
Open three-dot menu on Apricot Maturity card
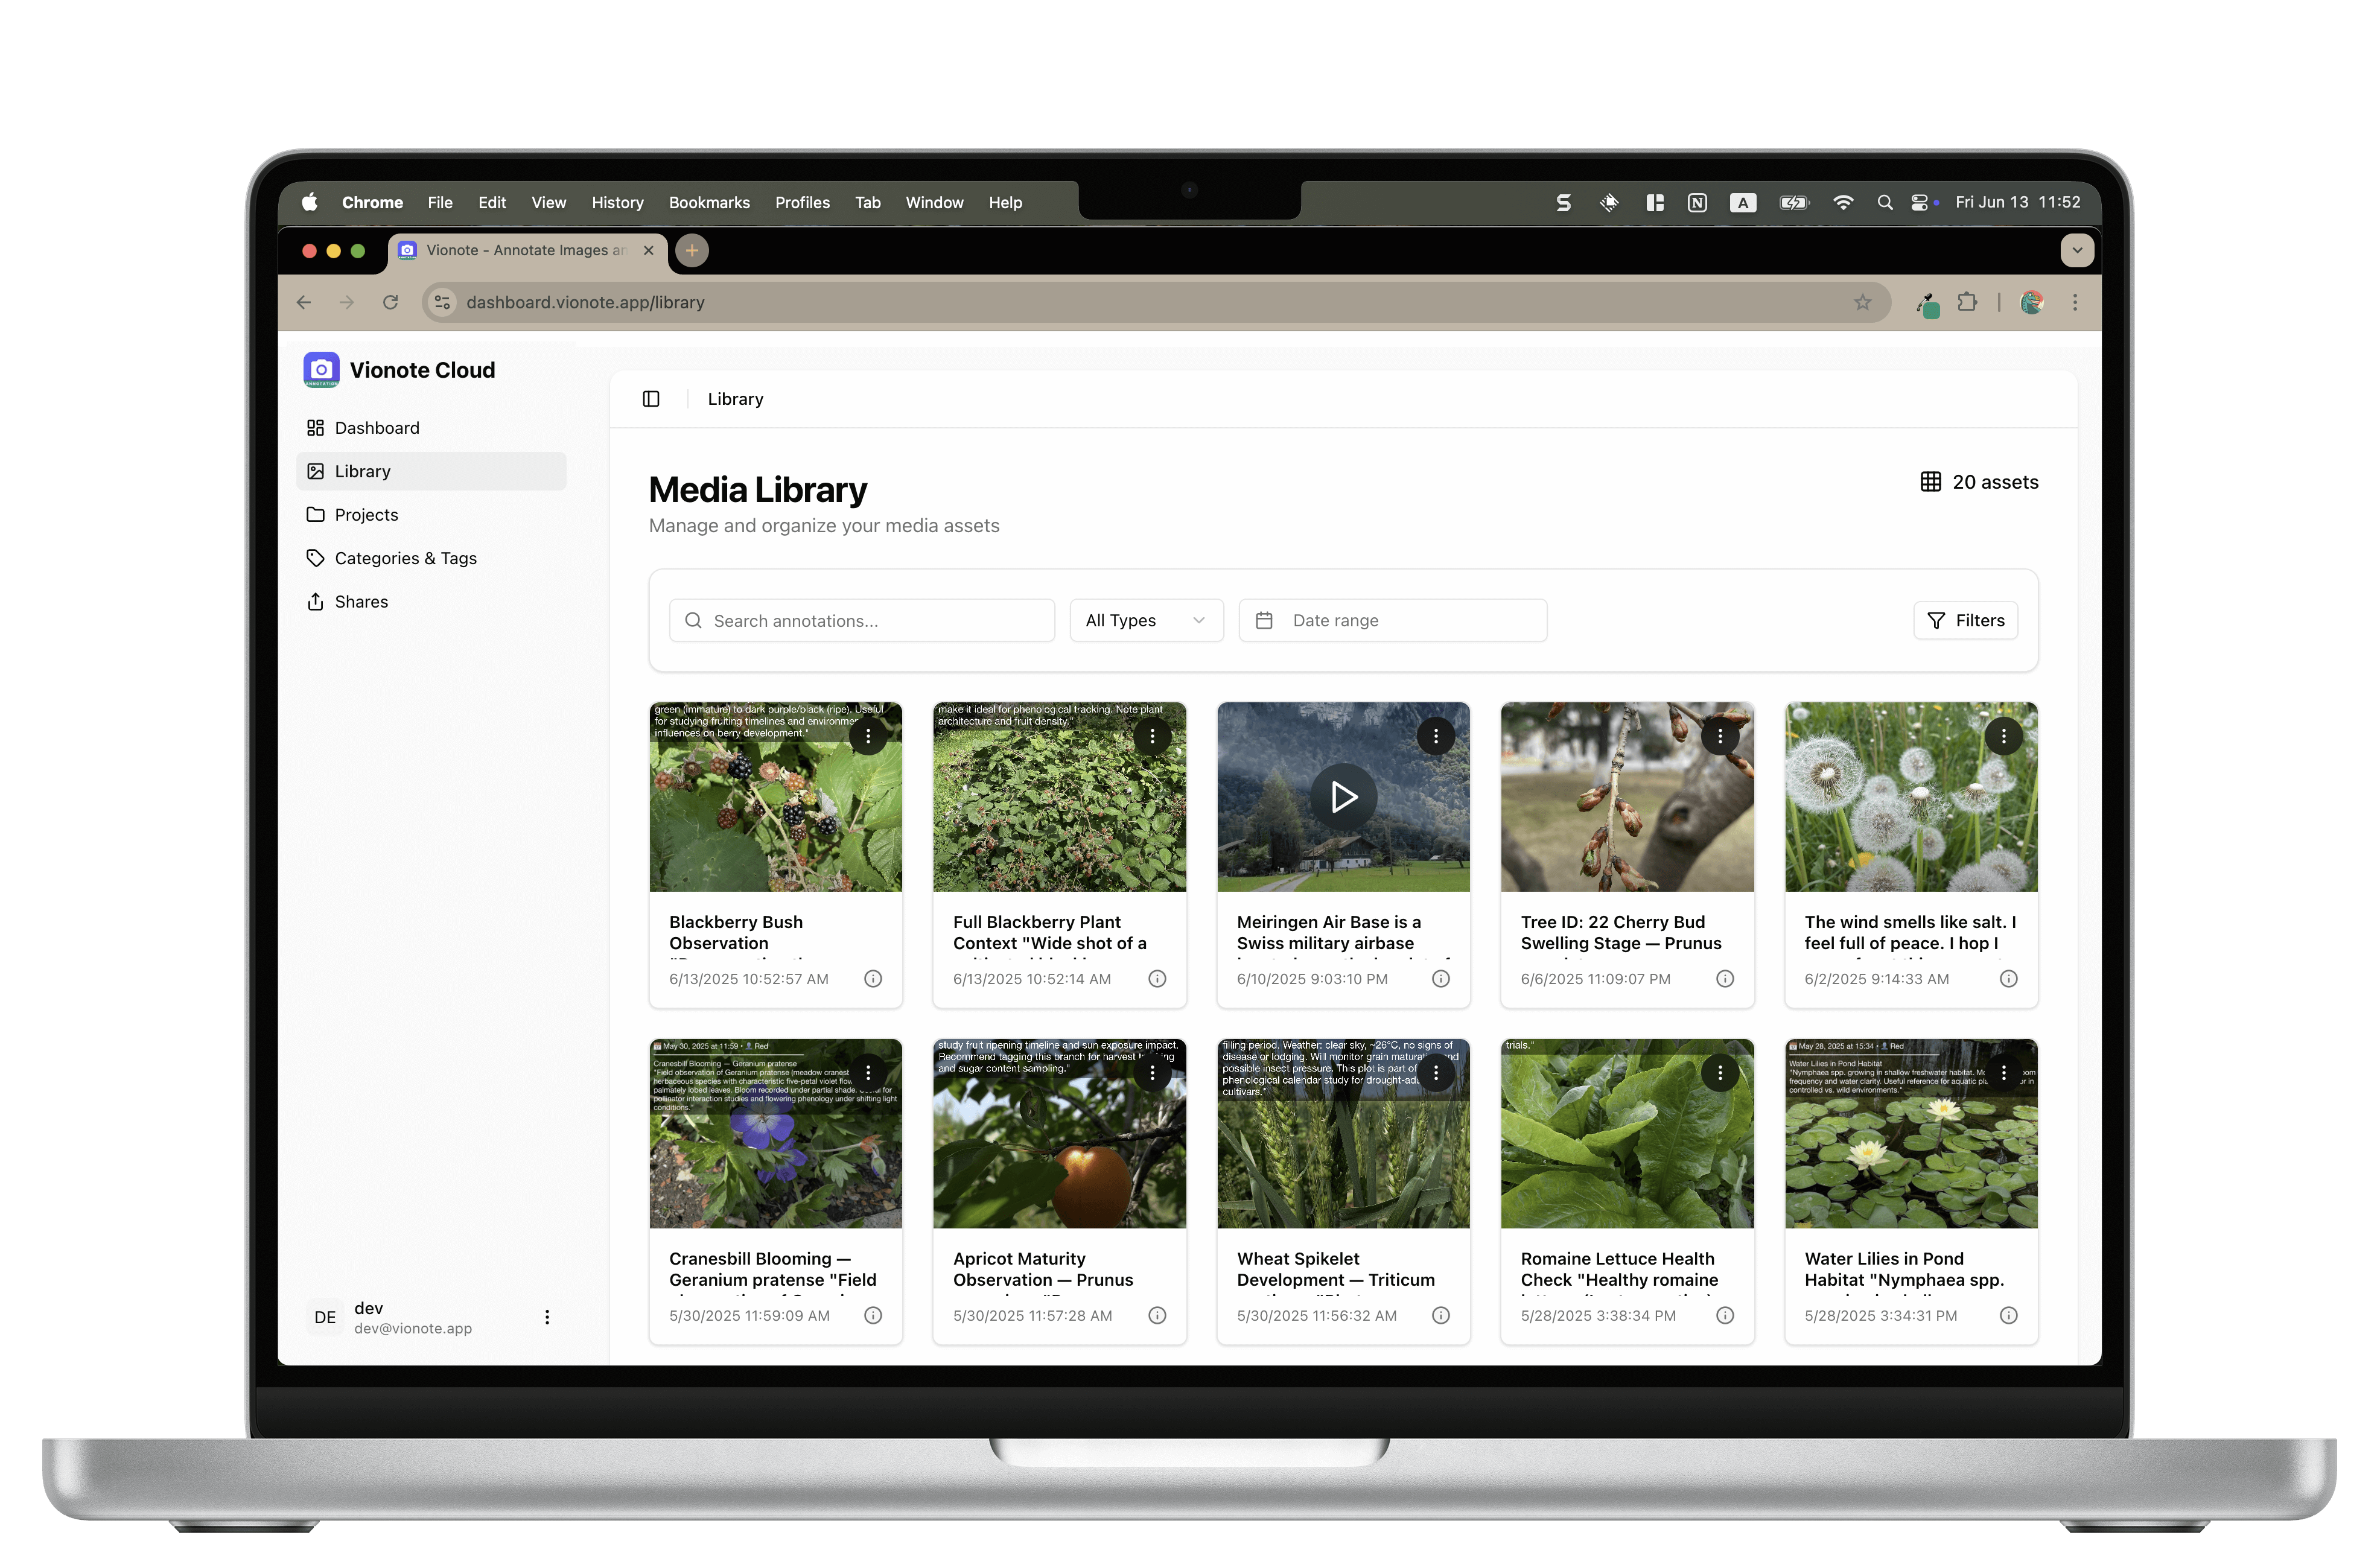tap(1152, 1073)
